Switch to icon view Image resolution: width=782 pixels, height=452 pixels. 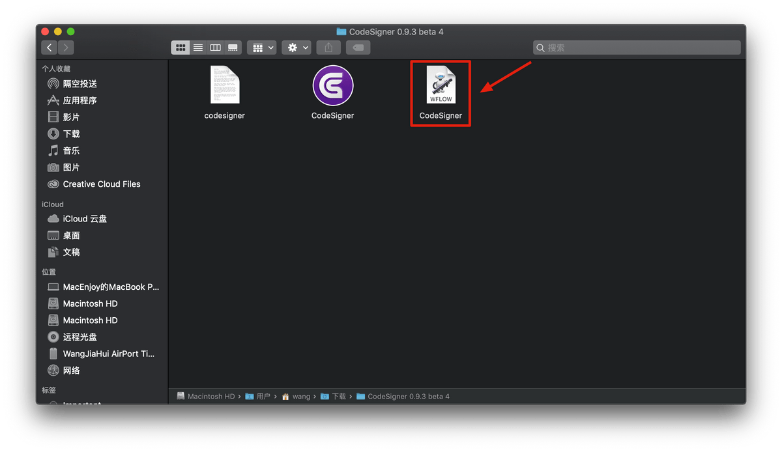[x=181, y=48]
